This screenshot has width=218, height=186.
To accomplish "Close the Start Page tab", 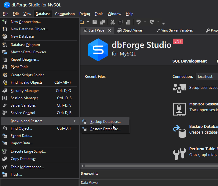I will click(110, 30).
